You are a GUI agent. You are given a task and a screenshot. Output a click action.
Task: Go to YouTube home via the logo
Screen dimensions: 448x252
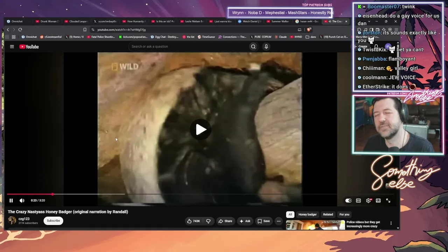coord(29,47)
